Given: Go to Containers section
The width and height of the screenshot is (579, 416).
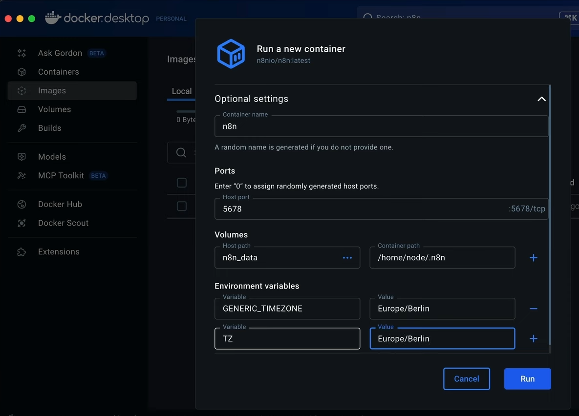Looking at the screenshot, I should (x=72, y=72).
